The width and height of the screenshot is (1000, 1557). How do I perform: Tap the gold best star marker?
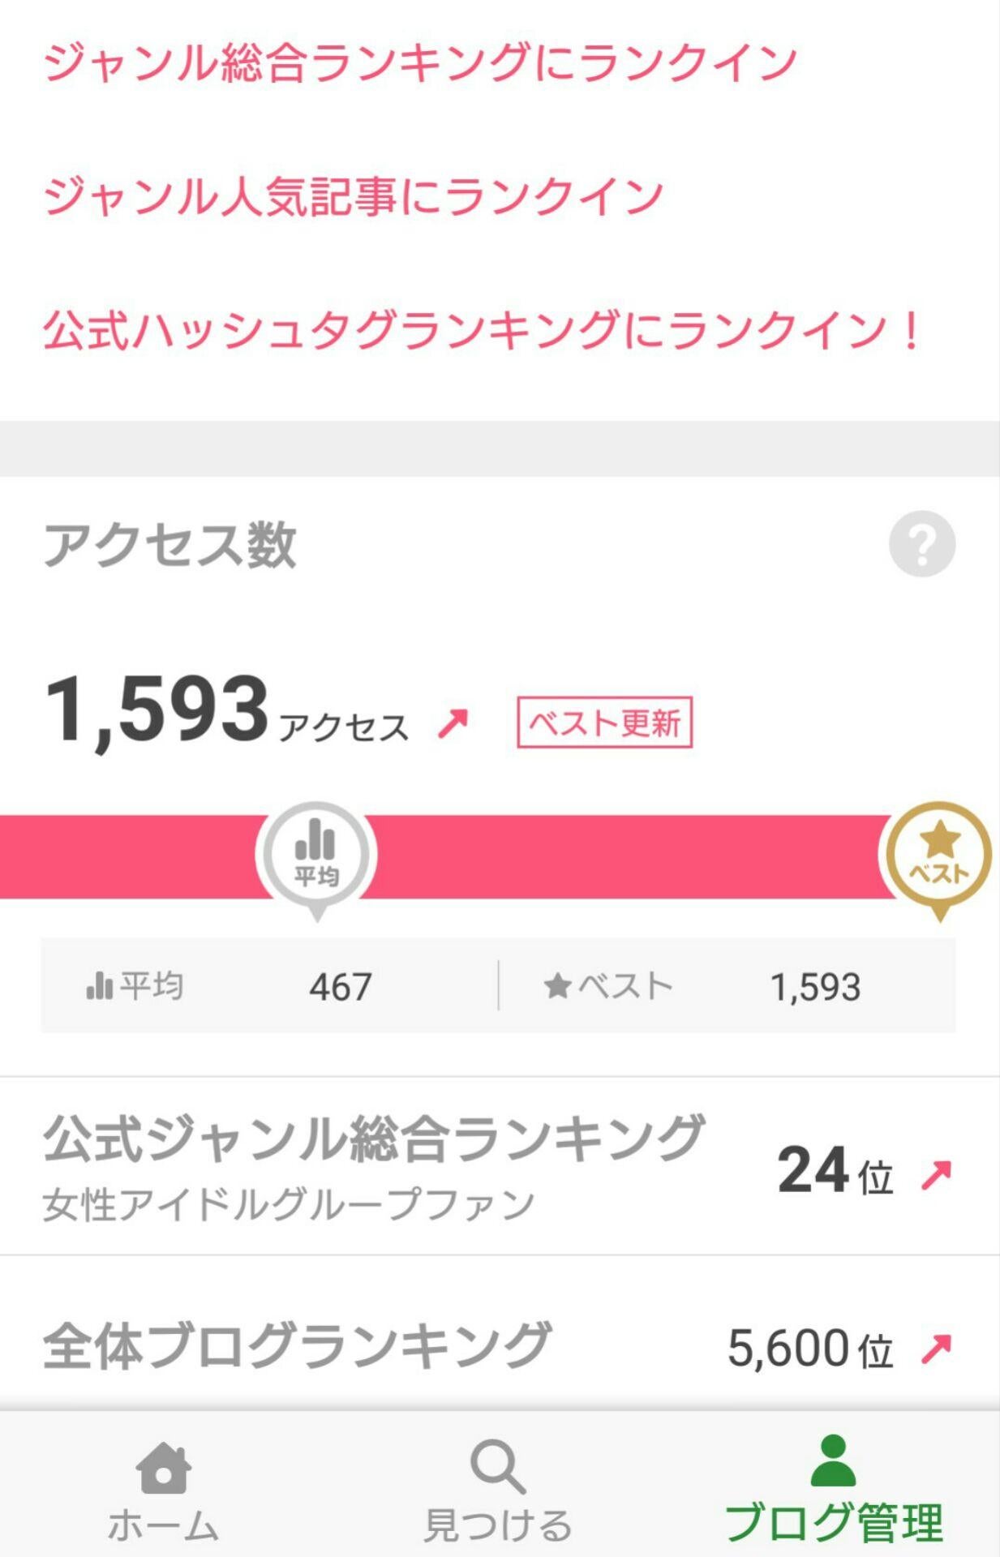(x=938, y=856)
